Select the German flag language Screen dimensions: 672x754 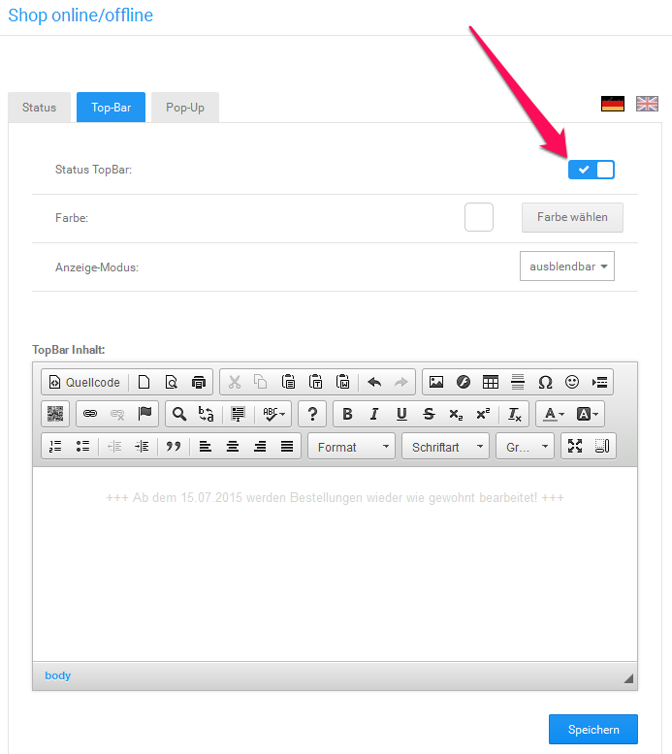tap(612, 104)
